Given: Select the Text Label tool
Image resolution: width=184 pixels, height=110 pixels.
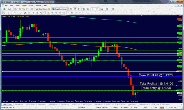Looking at the screenshot, I should (37, 13).
